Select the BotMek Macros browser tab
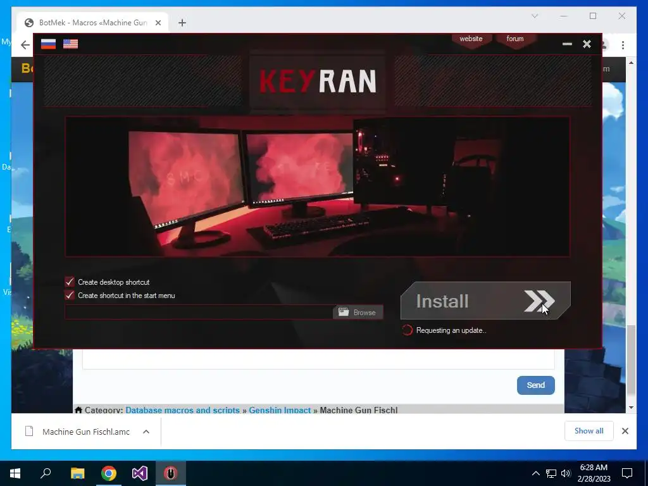The image size is (648, 486). (92, 23)
